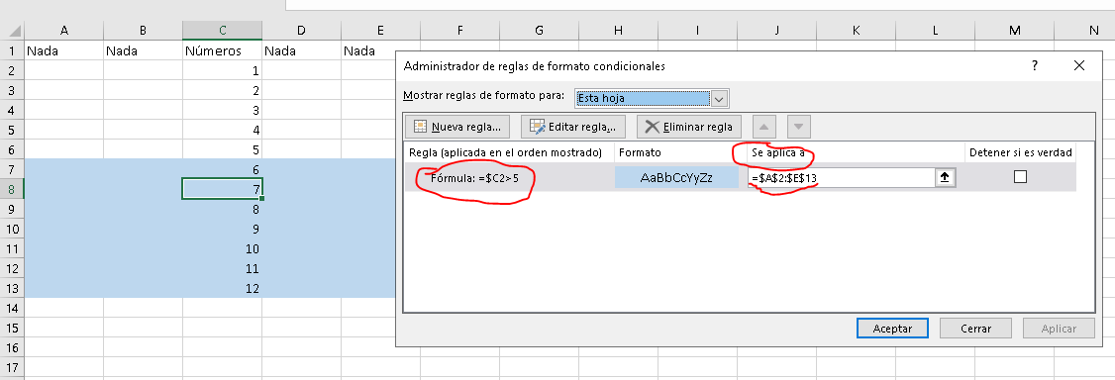Viewport: 1115px width, 380px height.
Task: Click the Se aplica a range field
Action: [843, 177]
